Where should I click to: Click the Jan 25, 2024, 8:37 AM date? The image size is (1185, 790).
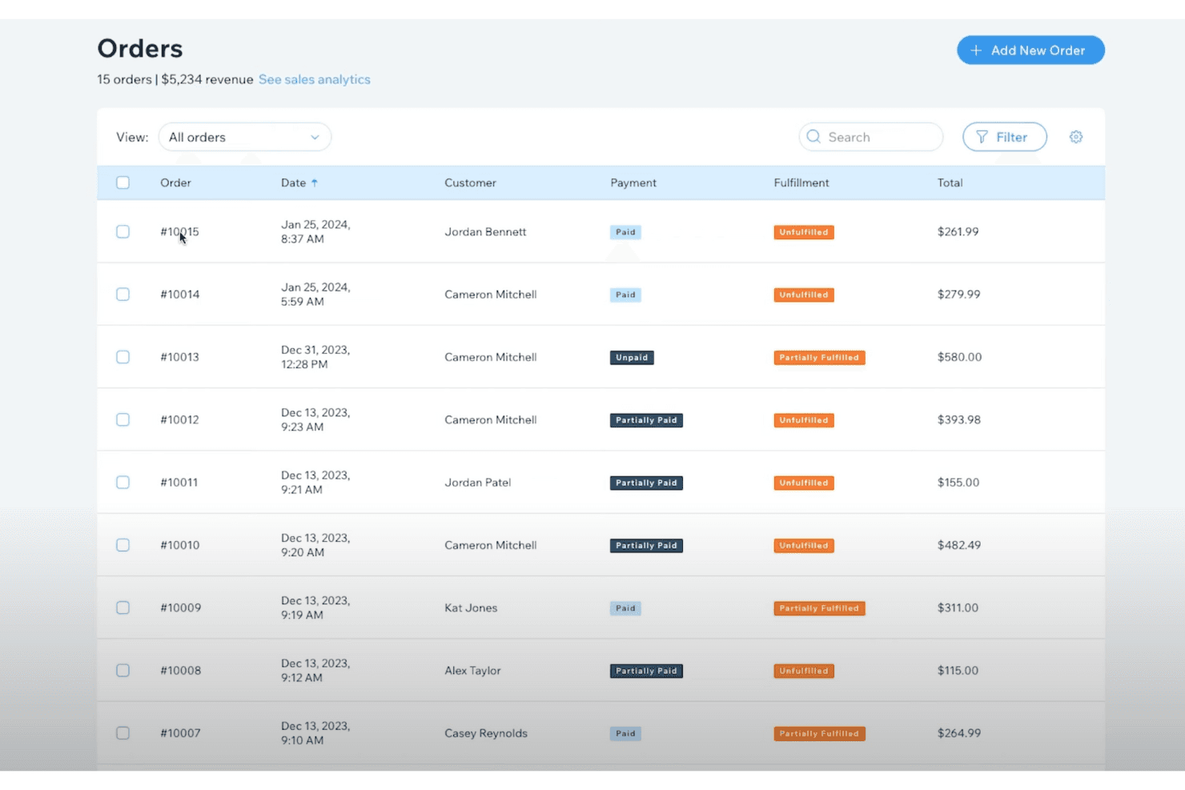pos(315,231)
